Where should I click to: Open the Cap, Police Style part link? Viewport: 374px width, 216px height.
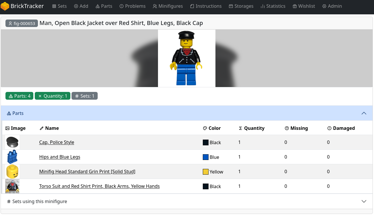click(57, 142)
